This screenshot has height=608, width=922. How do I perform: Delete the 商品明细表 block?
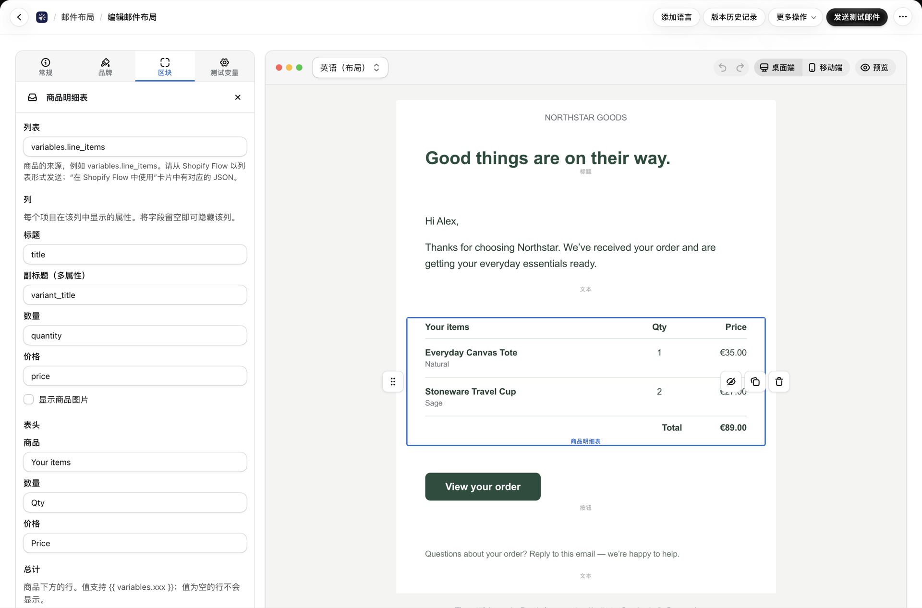[x=779, y=382]
